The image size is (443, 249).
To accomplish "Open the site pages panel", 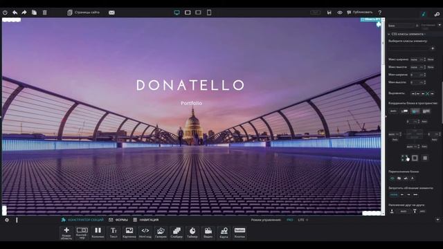I will point(83,12).
